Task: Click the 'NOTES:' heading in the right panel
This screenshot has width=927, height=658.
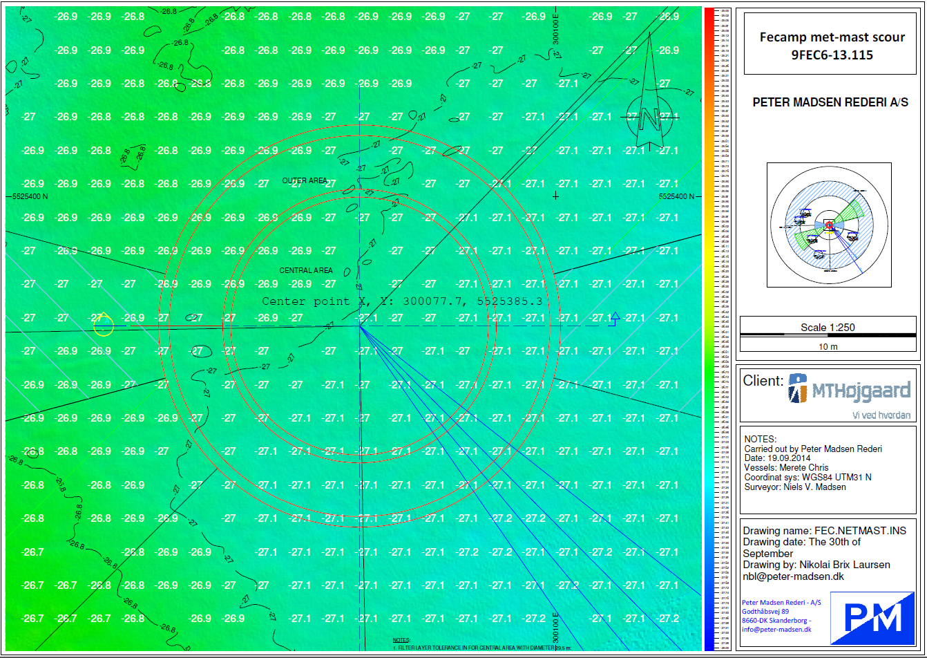Action: (761, 439)
